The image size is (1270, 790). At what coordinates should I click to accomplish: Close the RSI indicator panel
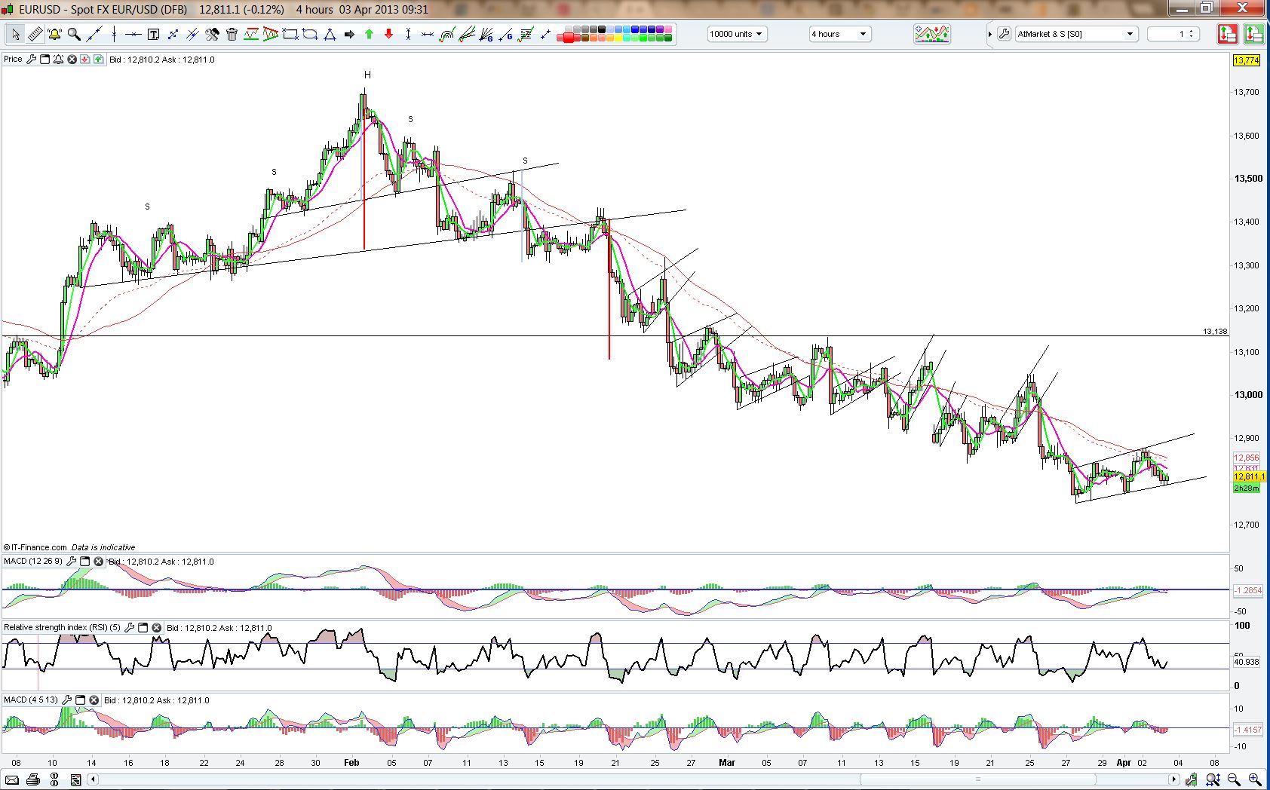click(x=156, y=627)
